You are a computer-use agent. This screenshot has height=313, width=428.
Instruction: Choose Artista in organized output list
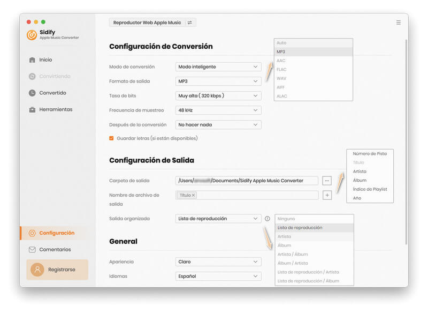click(x=315, y=236)
